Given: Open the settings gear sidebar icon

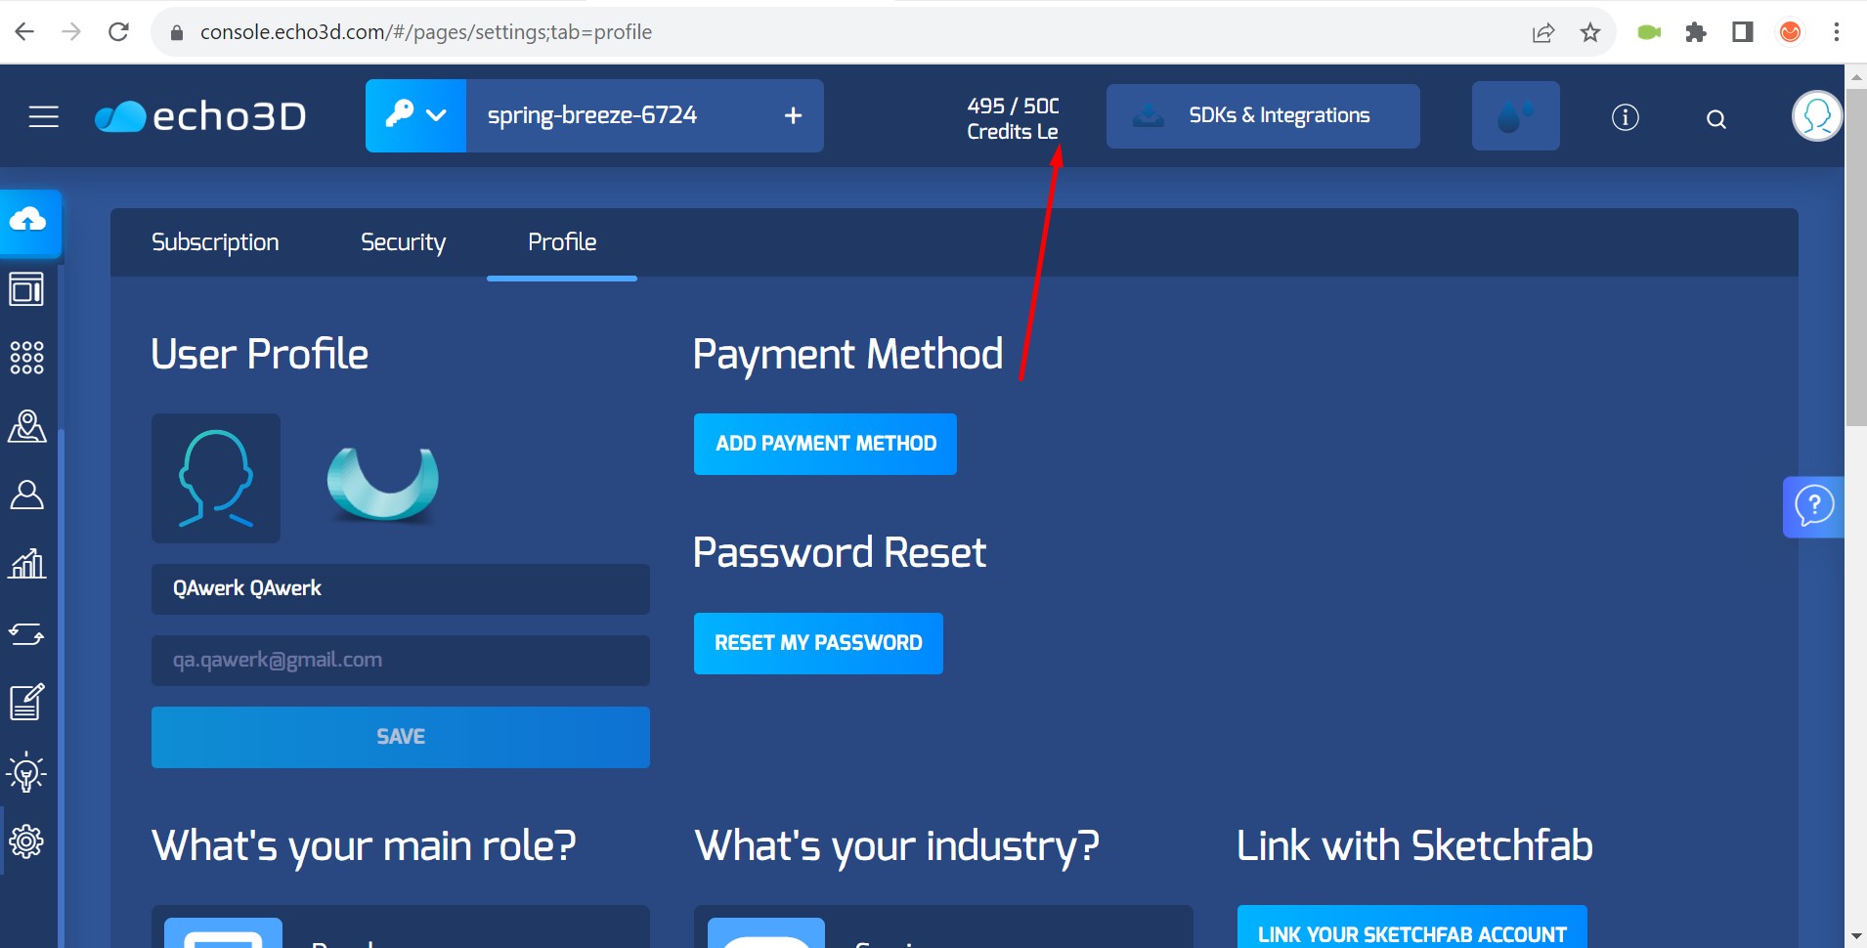Looking at the screenshot, I should click(26, 840).
